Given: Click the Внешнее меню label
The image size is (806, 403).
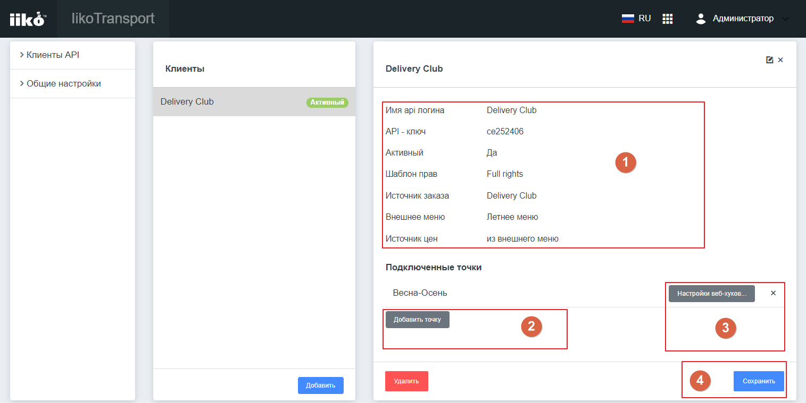Looking at the screenshot, I should point(415,217).
